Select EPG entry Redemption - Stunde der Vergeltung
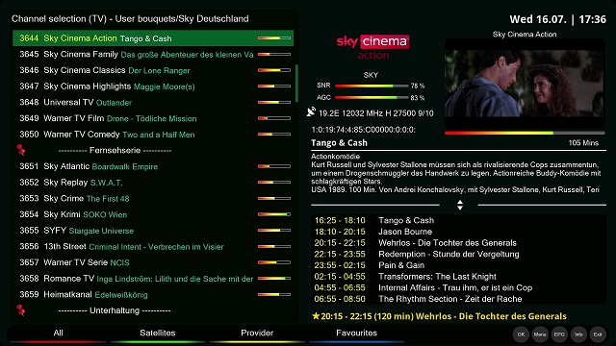Screen dimensions: 616x346 458,254
